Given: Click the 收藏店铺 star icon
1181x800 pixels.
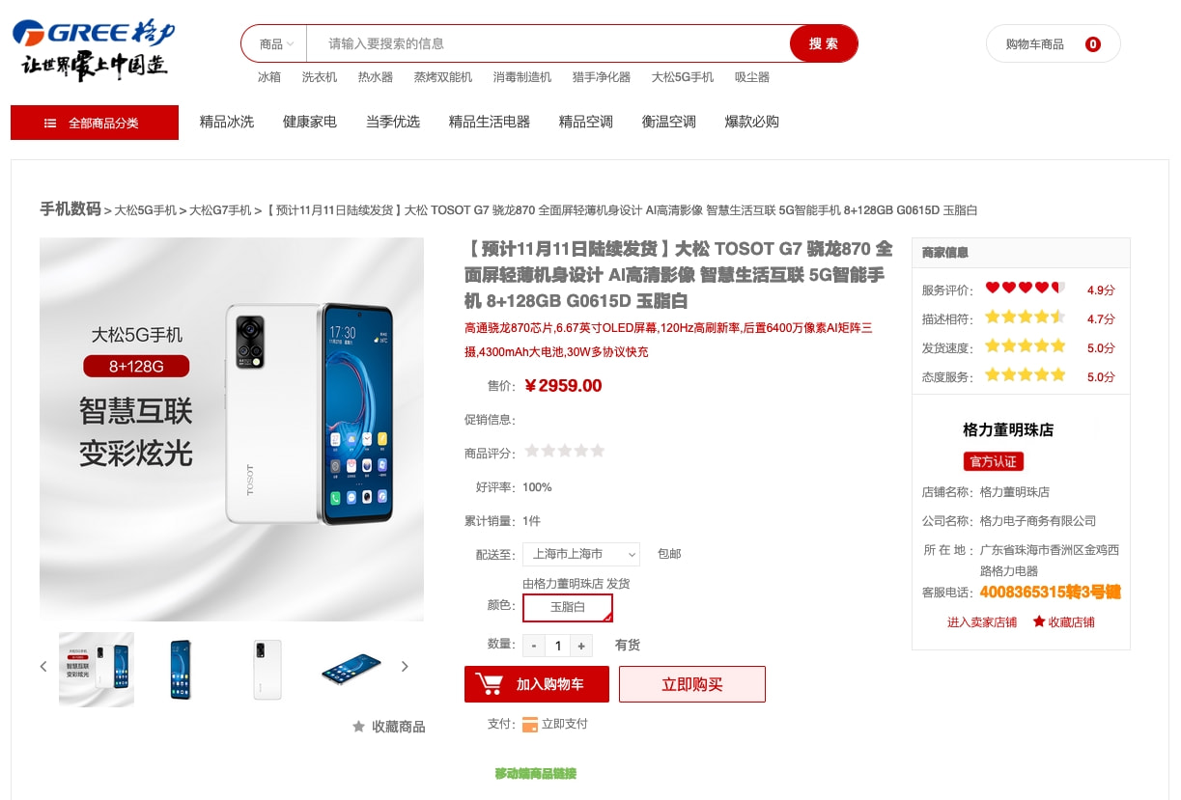Looking at the screenshot, I should (x=1039, y=621).
